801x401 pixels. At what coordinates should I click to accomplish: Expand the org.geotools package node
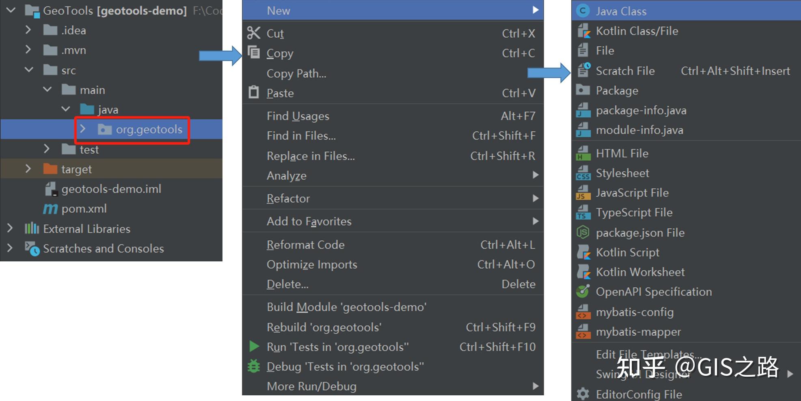coord(83,129)
